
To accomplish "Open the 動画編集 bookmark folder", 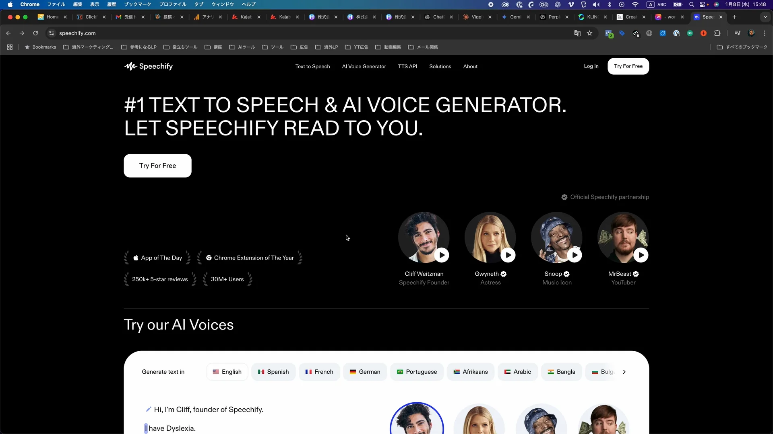I will coord(388,47).
